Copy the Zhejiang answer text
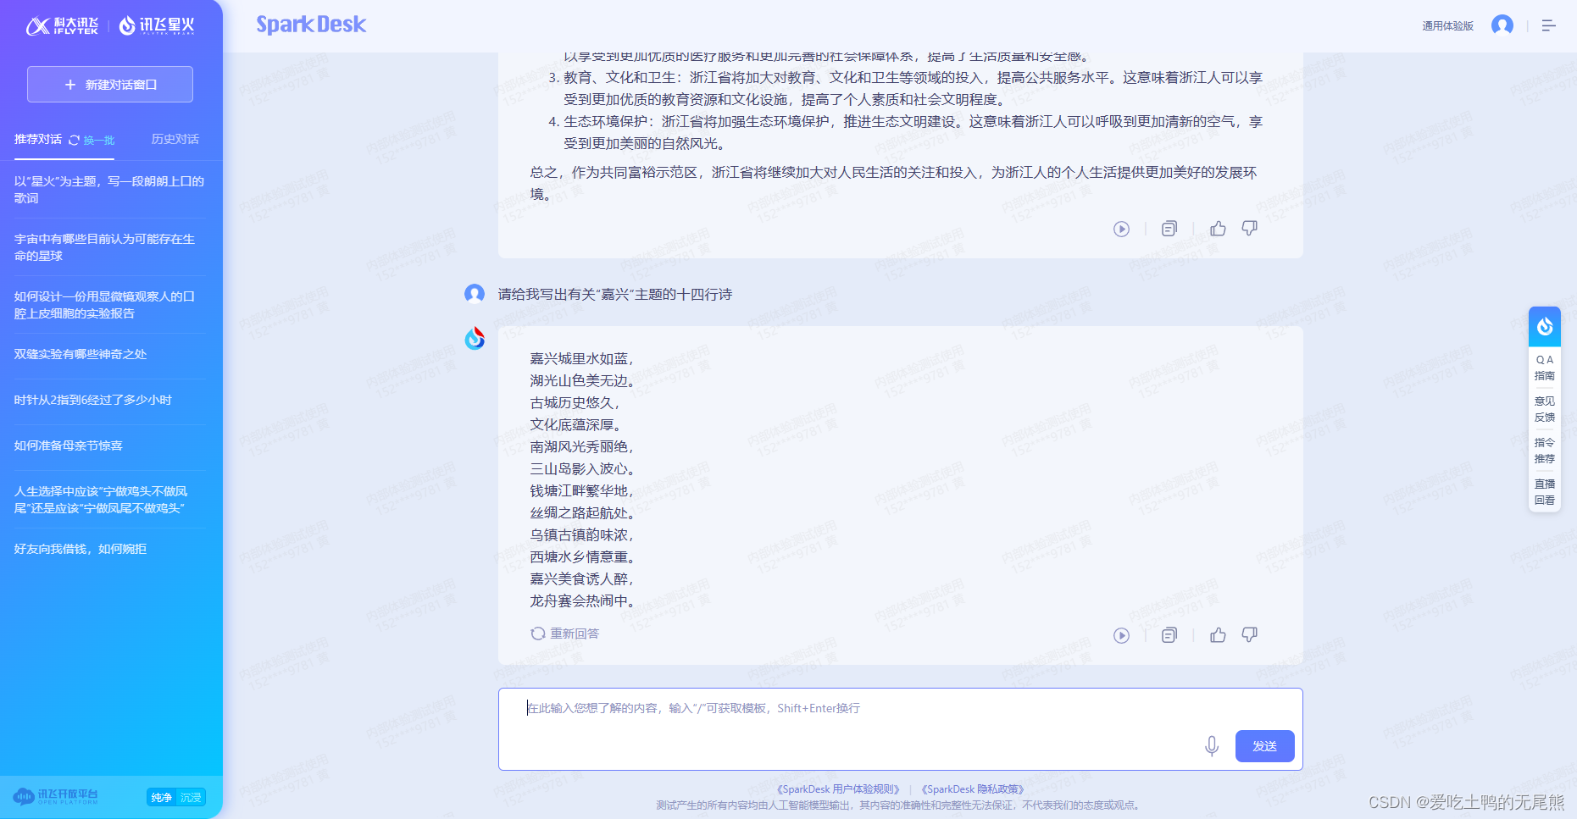The width and height of the screenshot is (1577, 819). [x=1169, y=229]
